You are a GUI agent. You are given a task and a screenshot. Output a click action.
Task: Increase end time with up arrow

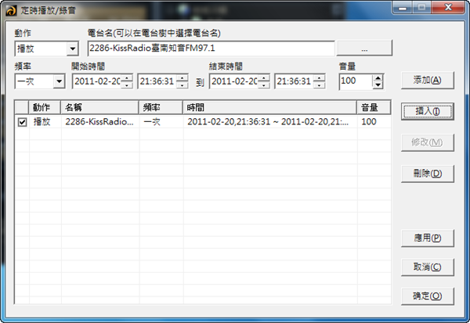[320, 78]
